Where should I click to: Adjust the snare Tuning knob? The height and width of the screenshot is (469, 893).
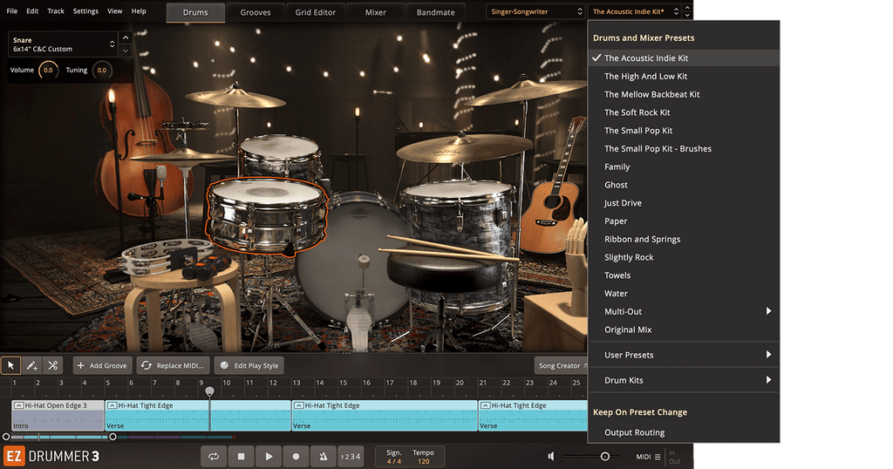[102, 70]
